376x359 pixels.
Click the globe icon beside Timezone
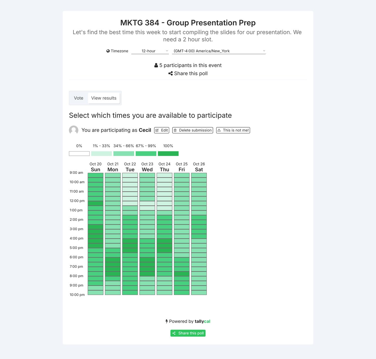(x=108, y=51)
